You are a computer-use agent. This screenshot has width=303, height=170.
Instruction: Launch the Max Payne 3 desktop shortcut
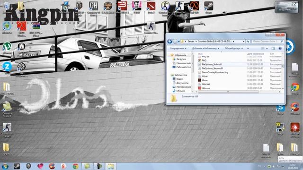[x=122, y=8]
